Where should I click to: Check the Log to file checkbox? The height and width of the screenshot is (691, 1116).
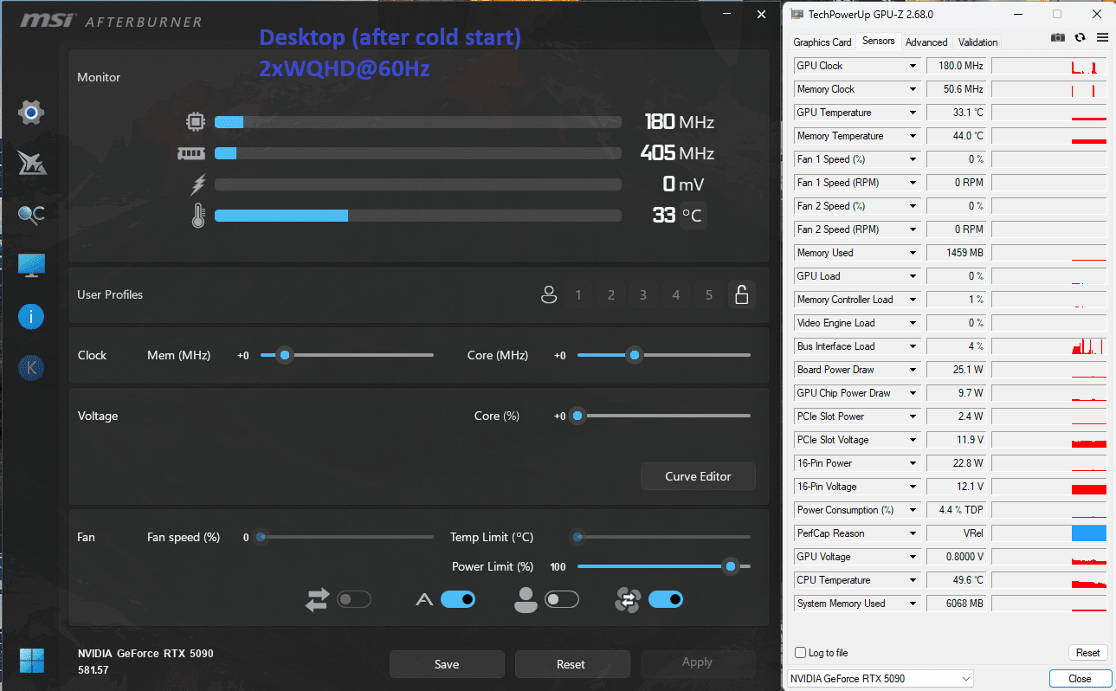pyautogui.click(x=800, y=653)
